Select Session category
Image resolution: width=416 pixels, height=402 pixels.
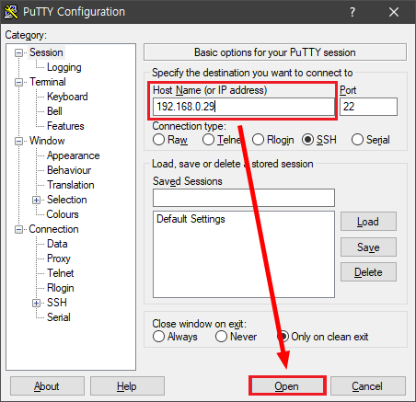(x=46, y=52)
